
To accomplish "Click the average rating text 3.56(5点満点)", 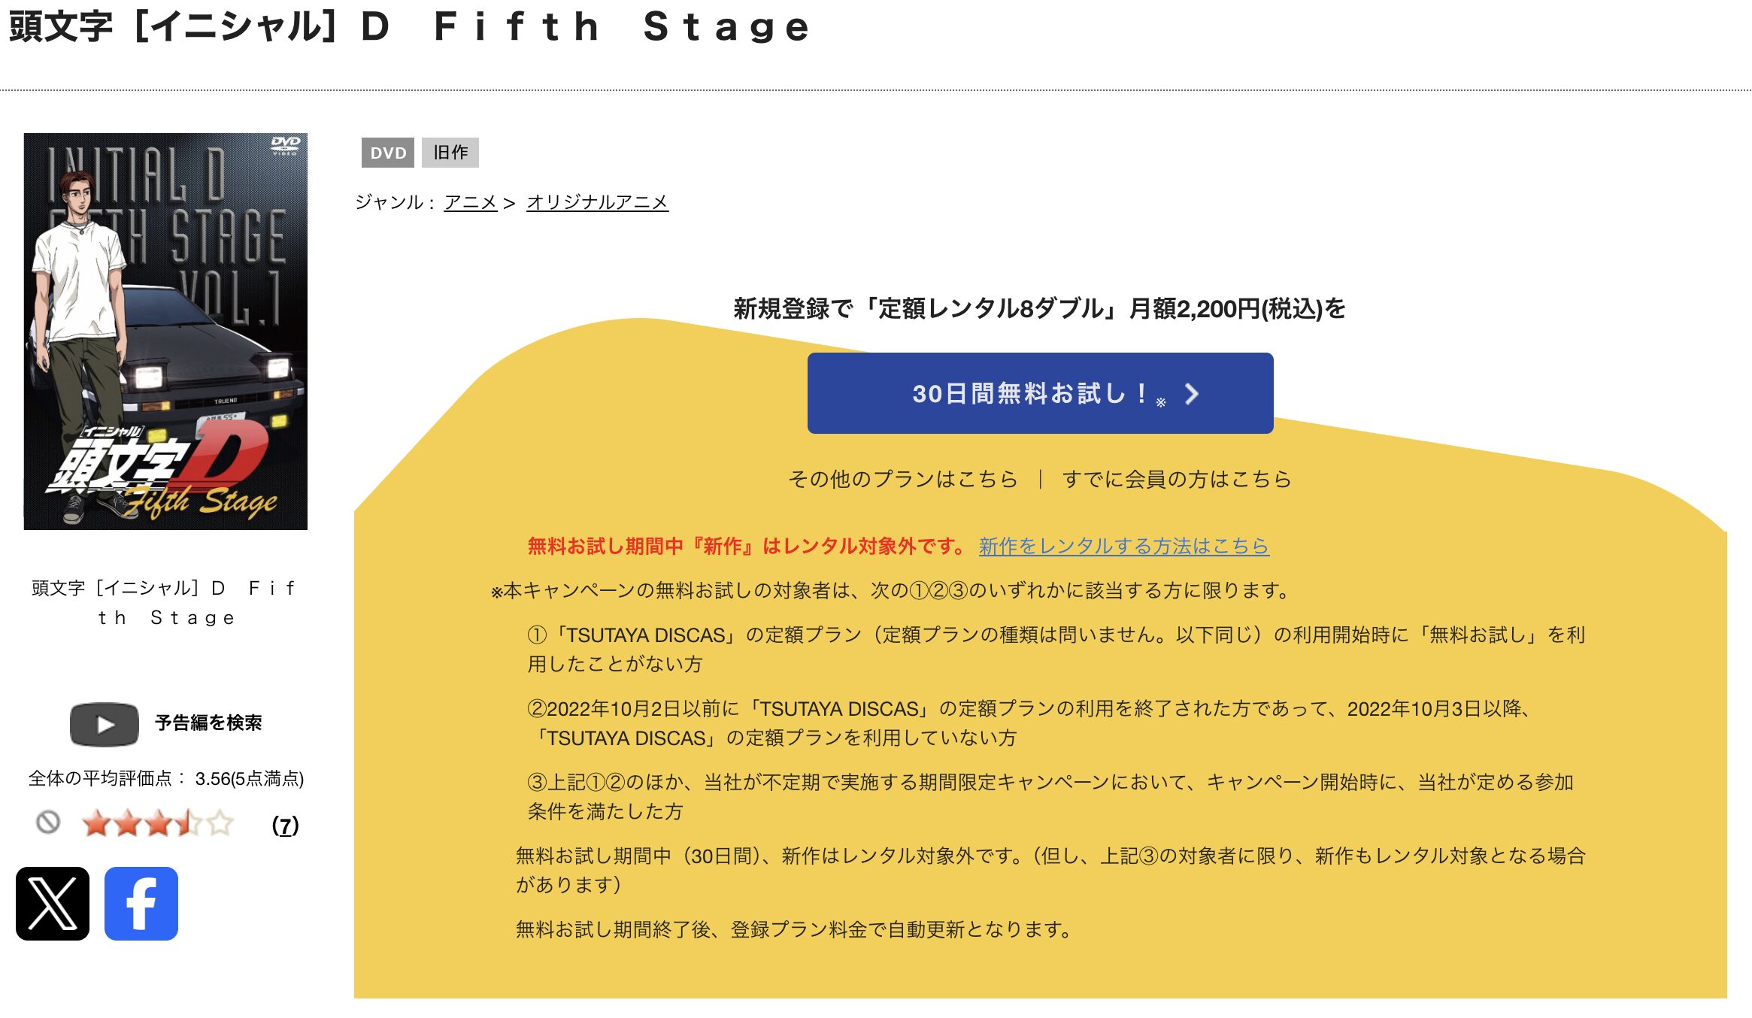I will [x=250, y=779].
